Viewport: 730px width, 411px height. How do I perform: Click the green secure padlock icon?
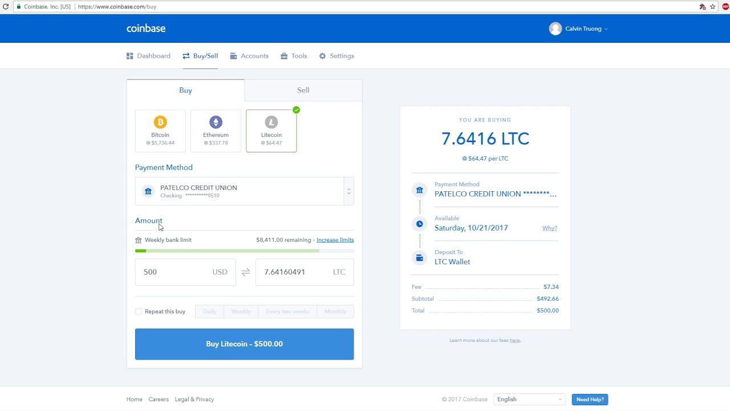pyautogui.click(x=19, y=7)
